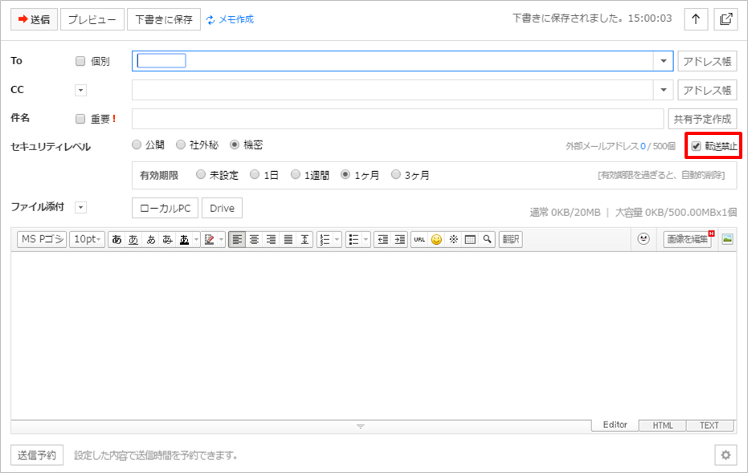
Task: Increase indent of the text
Action: click(x=399, y=239)
